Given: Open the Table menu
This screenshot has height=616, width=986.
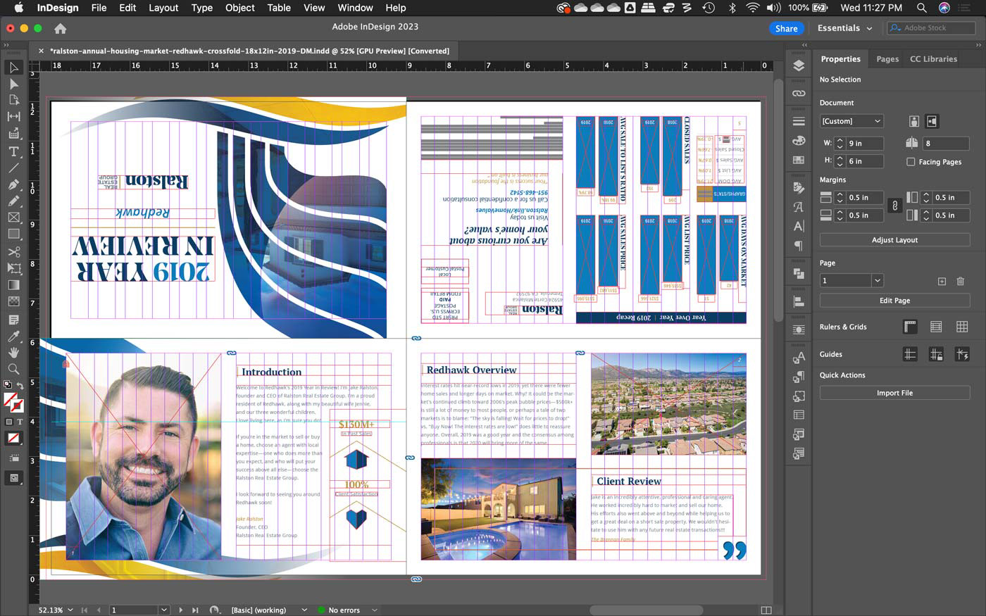Looking at the screenshot, I should pyautogui.click(x=279, y=8).
